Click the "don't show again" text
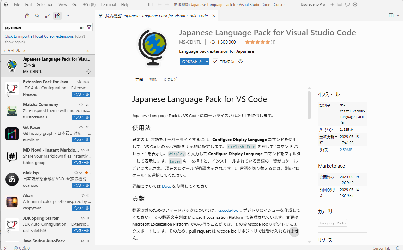Screen dimensions: 403x250 pos(45,39)
